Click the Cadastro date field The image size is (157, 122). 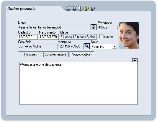28,37
